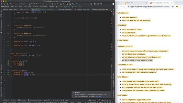Click the user avatar icon at top right of IDE

click(x=113, y=4)
